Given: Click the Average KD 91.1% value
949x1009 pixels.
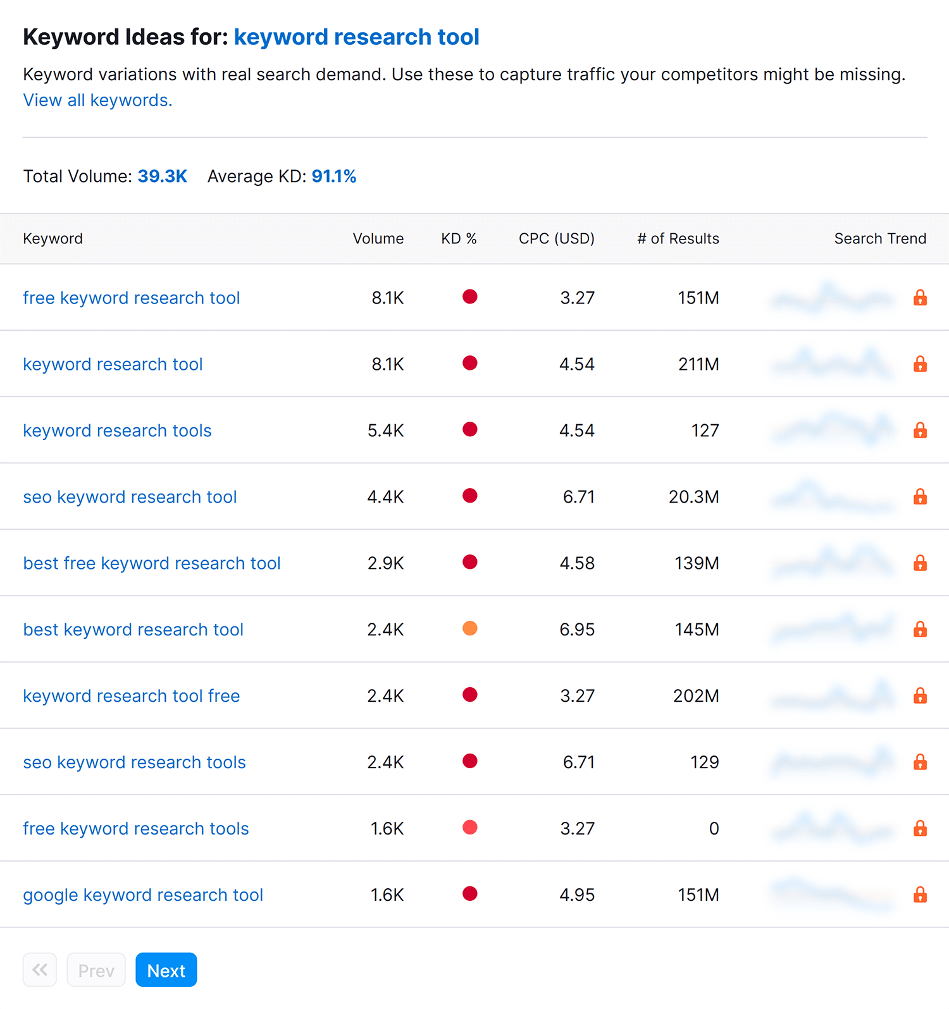Looking at the screenshot, I should click(334, 176).
